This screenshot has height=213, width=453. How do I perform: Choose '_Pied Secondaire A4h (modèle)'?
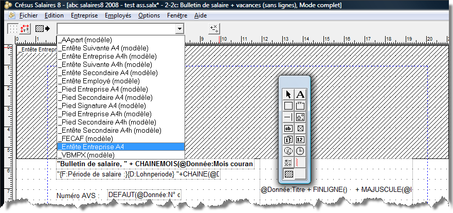[x=121, y=122]
